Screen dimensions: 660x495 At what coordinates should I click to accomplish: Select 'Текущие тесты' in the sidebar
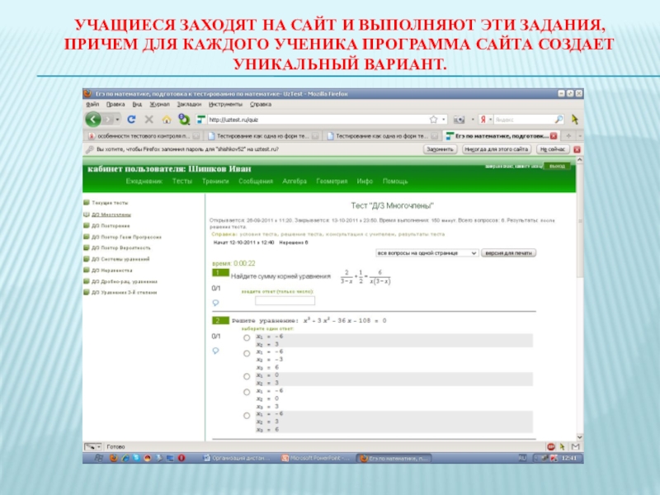click(x=110, y=203)
